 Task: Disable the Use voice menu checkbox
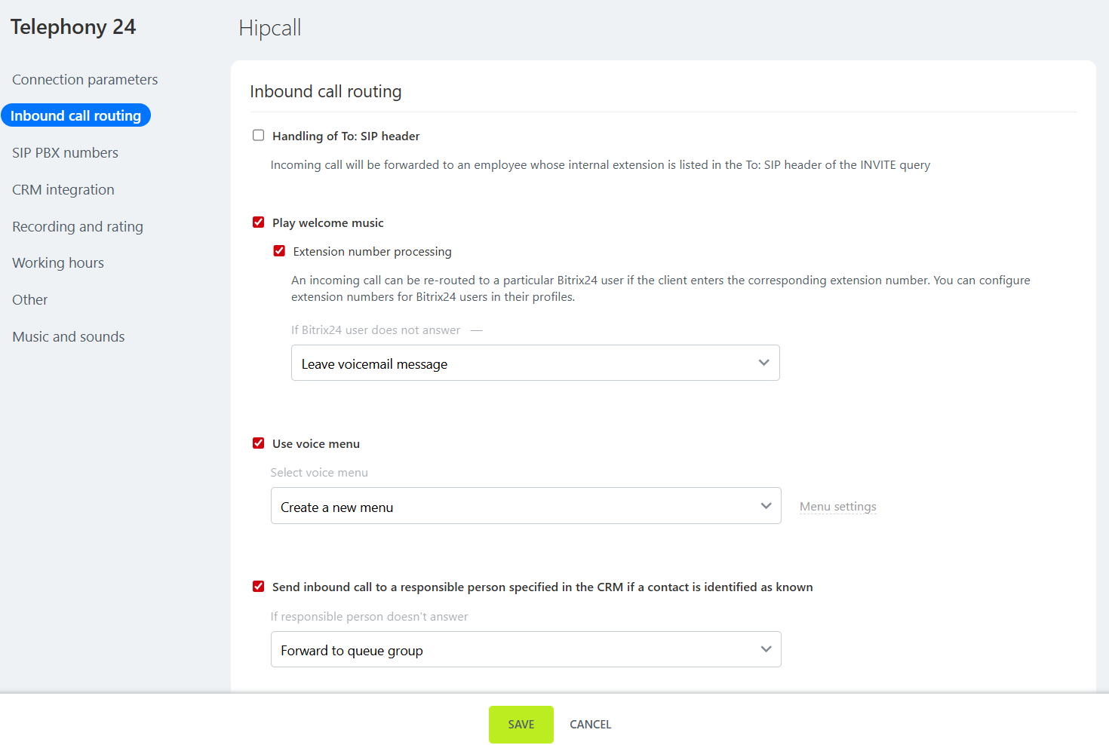click(x=258, y=443)
